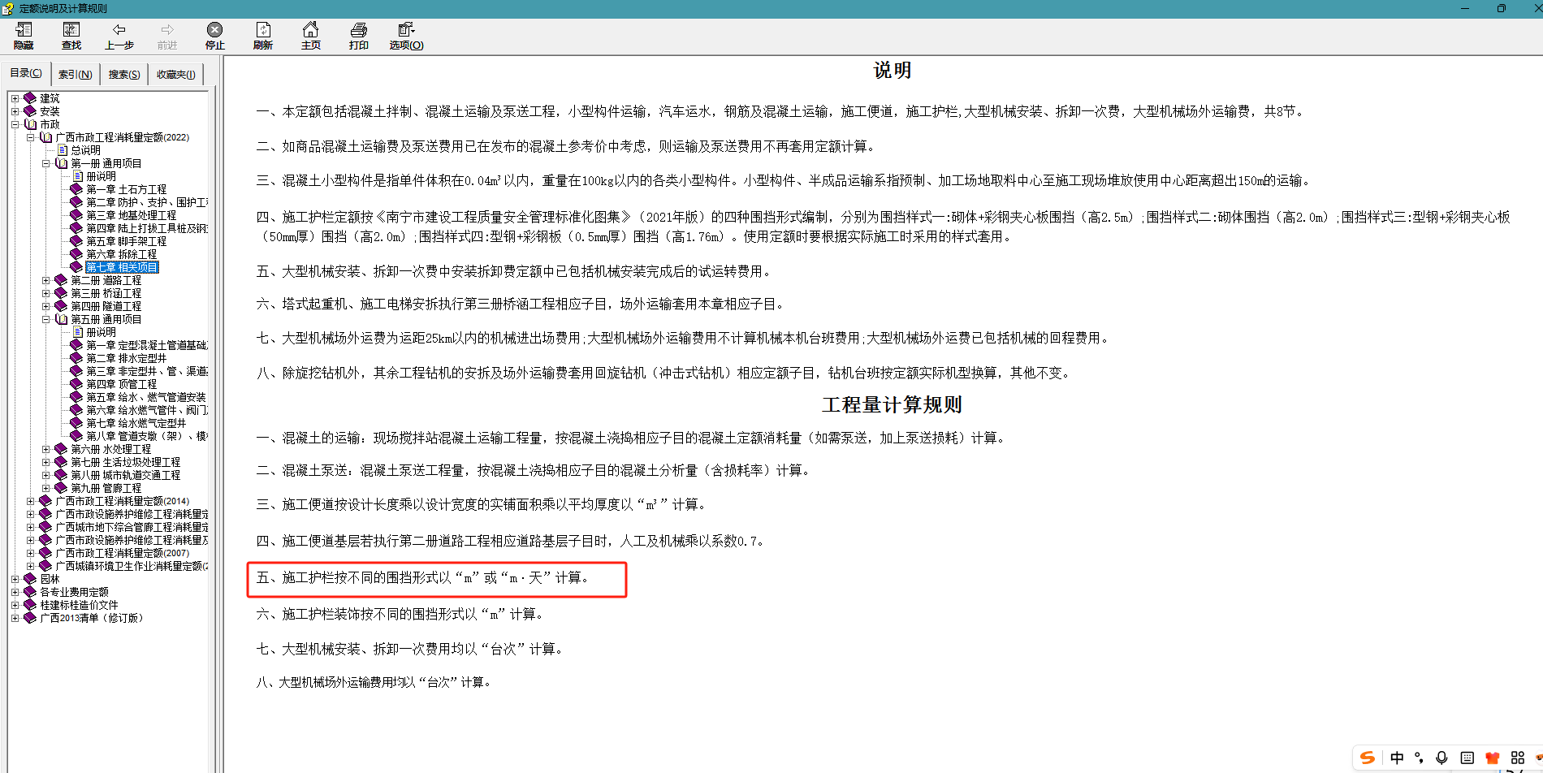This screenshot has height=773, width=1543.
Task: Expand the 第二册 道路工程 node
Action: (x=46, y=280)
